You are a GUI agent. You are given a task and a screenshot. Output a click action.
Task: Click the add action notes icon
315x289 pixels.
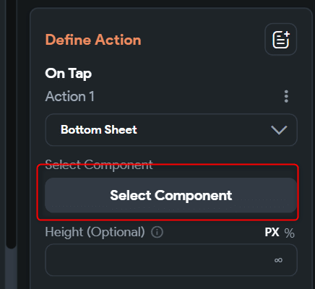(x=281, y=40)
